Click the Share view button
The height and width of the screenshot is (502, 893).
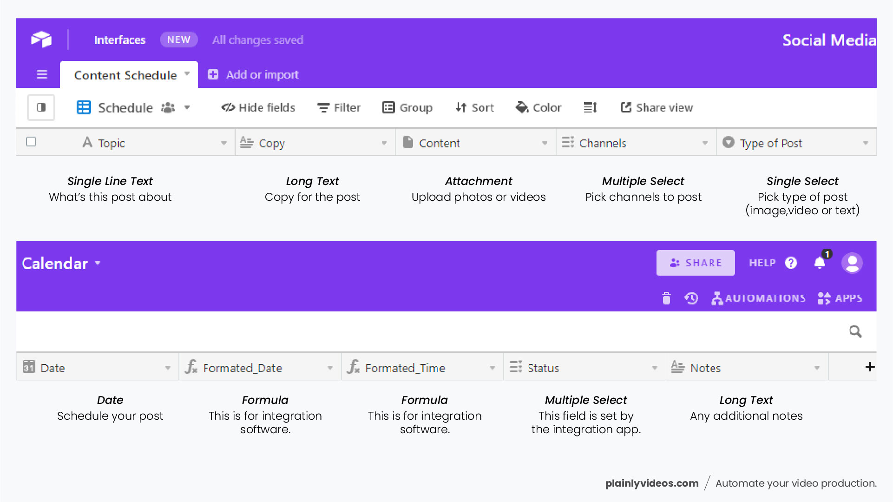pyautogui.click(x=656, y=107)
